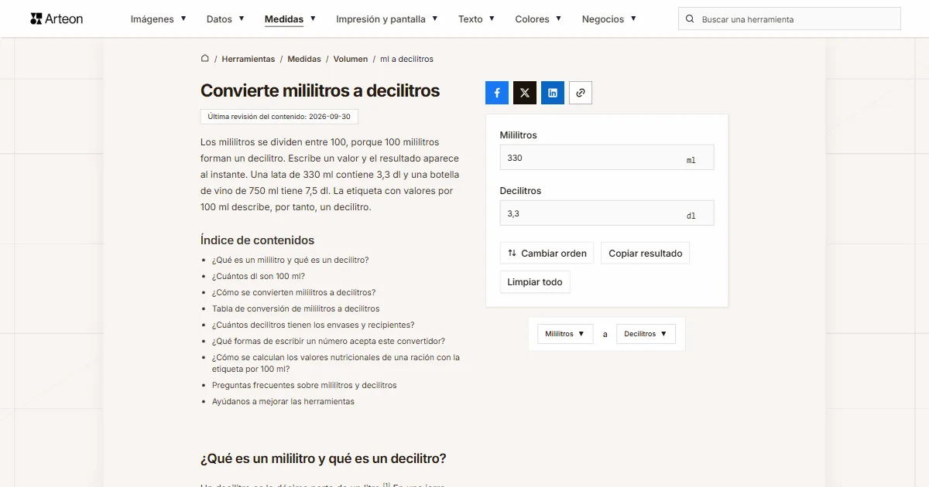Viewport: 929px width, 487px height.
Task: Jump to valores nutricionales de una ración section
Action: click(x=336, y=363)
